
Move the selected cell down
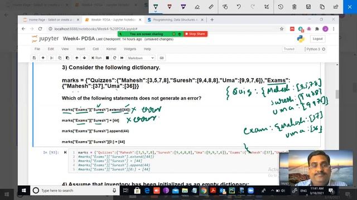pos(84,58)
